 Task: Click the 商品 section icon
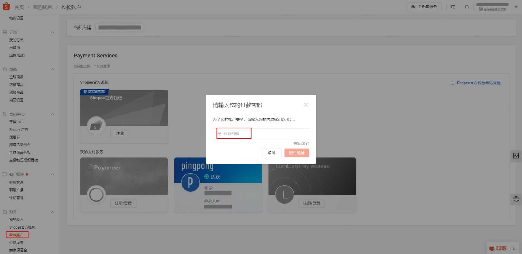tap(5, 69)
